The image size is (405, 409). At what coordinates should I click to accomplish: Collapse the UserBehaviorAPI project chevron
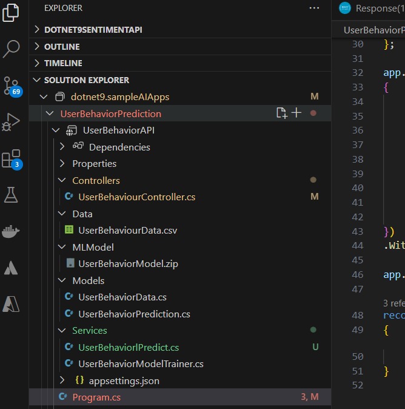[56, 130]
